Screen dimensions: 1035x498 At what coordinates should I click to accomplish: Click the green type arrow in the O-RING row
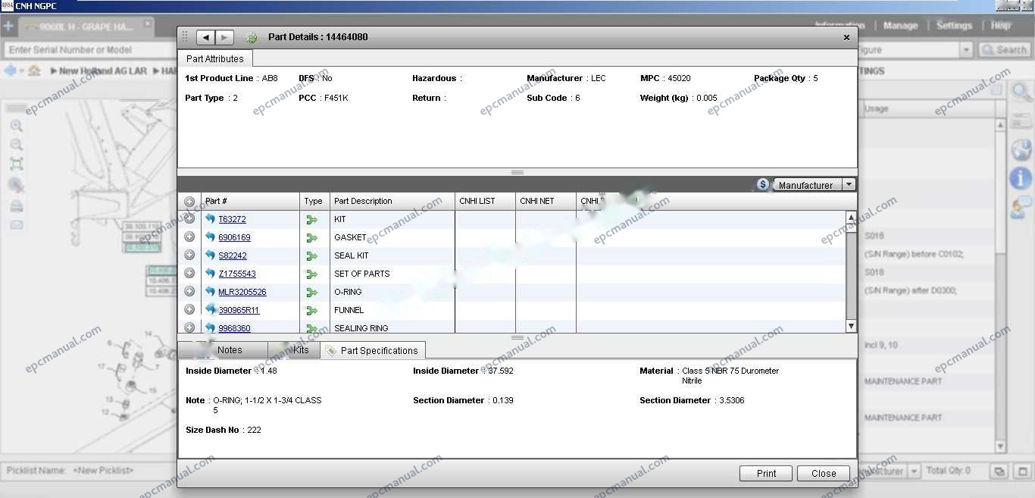coord(311,293)
